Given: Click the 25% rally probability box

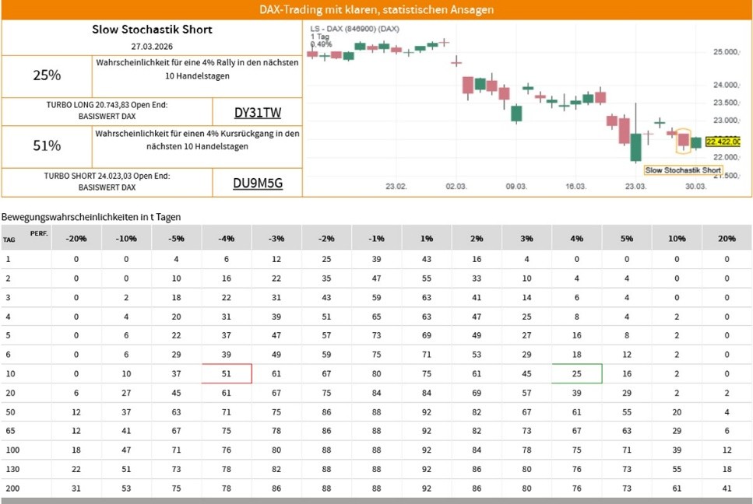Looking at the screenshot, I should [47, 75].
